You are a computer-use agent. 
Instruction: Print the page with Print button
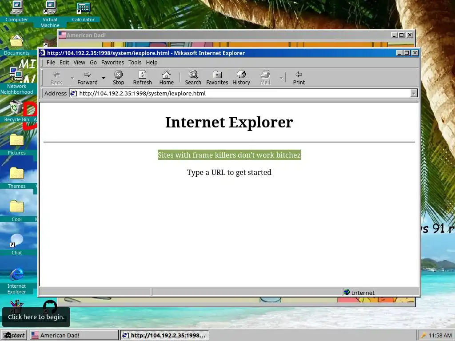pos(299,78)
